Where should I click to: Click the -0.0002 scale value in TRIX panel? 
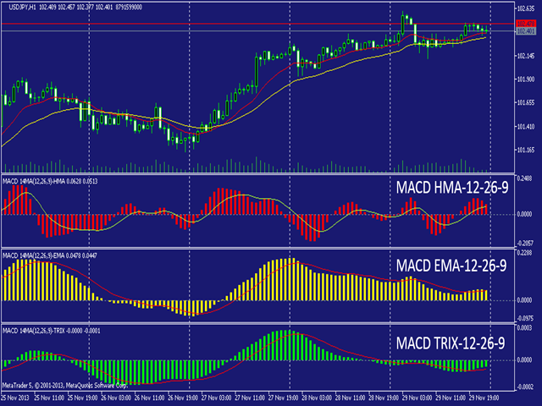coord(525,387)
